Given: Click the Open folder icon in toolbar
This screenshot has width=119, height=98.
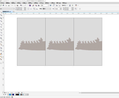Looking at the screenshot, I should click(4, 5).
